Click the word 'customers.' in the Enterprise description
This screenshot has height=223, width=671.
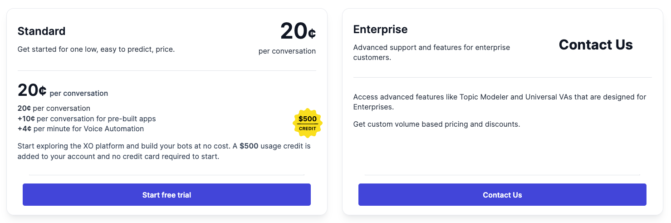pos(372,58)
